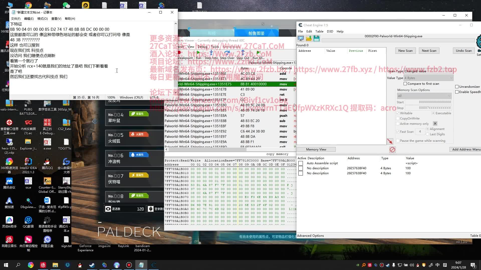Click Advanced Options at bottom left

point(310,235)
